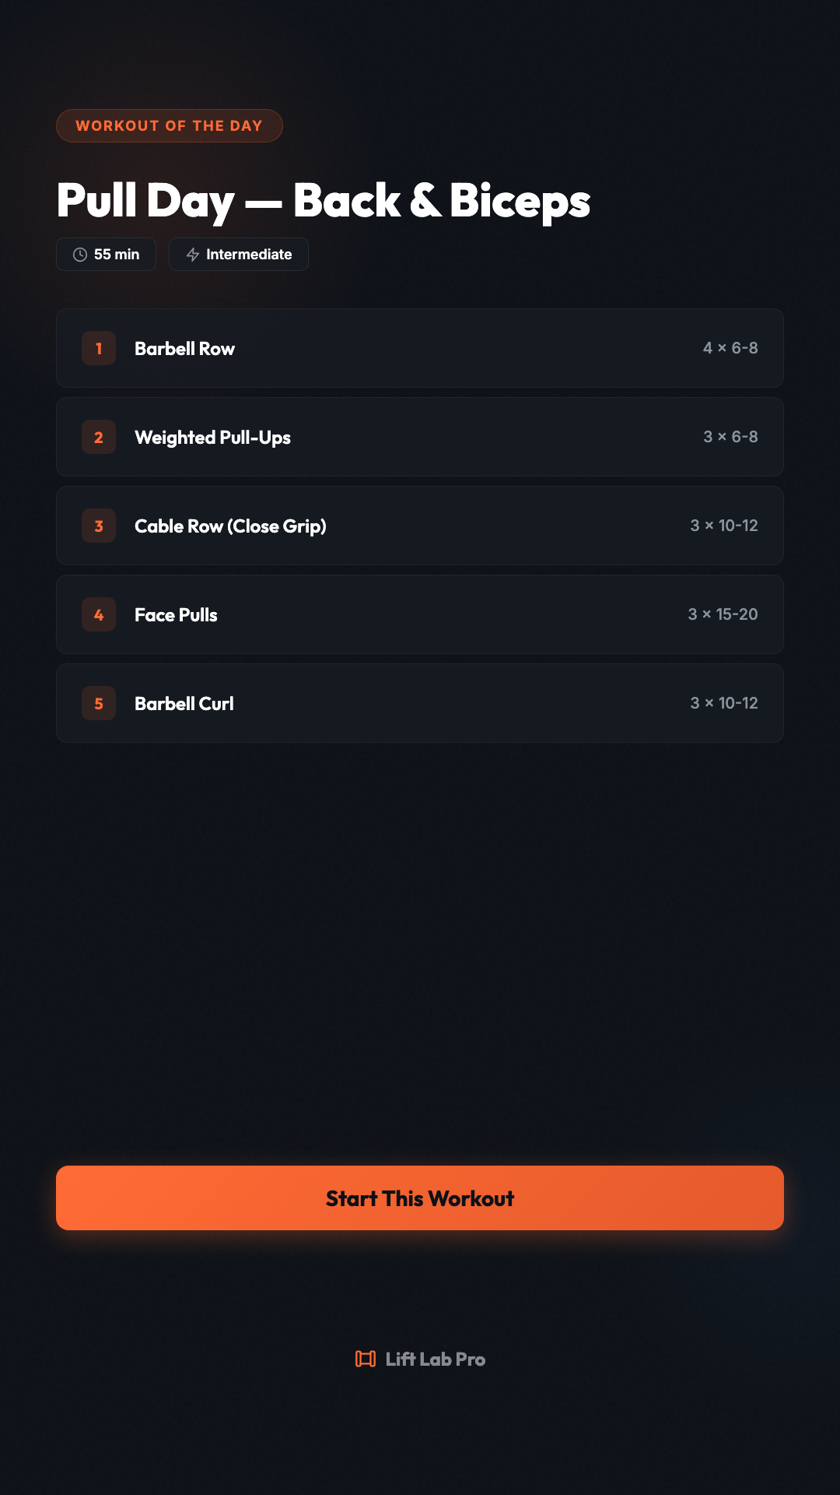Viewport: 840px width, 1495px height.
Task: Click the clock icon beside 55 min
Action: (80, 255)
